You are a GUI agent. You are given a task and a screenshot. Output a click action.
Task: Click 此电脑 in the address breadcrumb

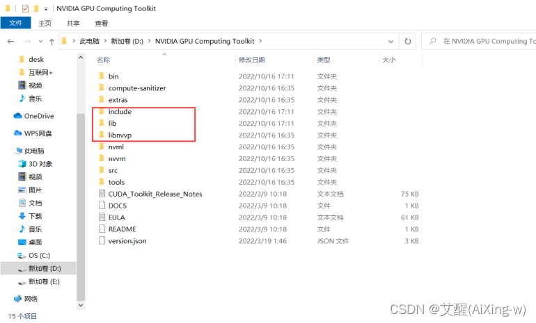90,41
